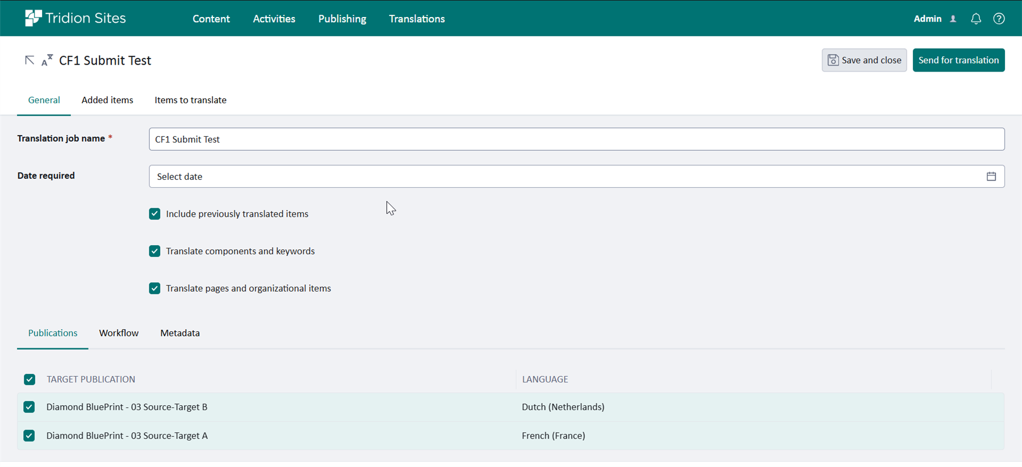The height and width of the screenshot is (467, 1022).
Task: Uncheck Include previously translated items
Action: click(x=154, y=214)
